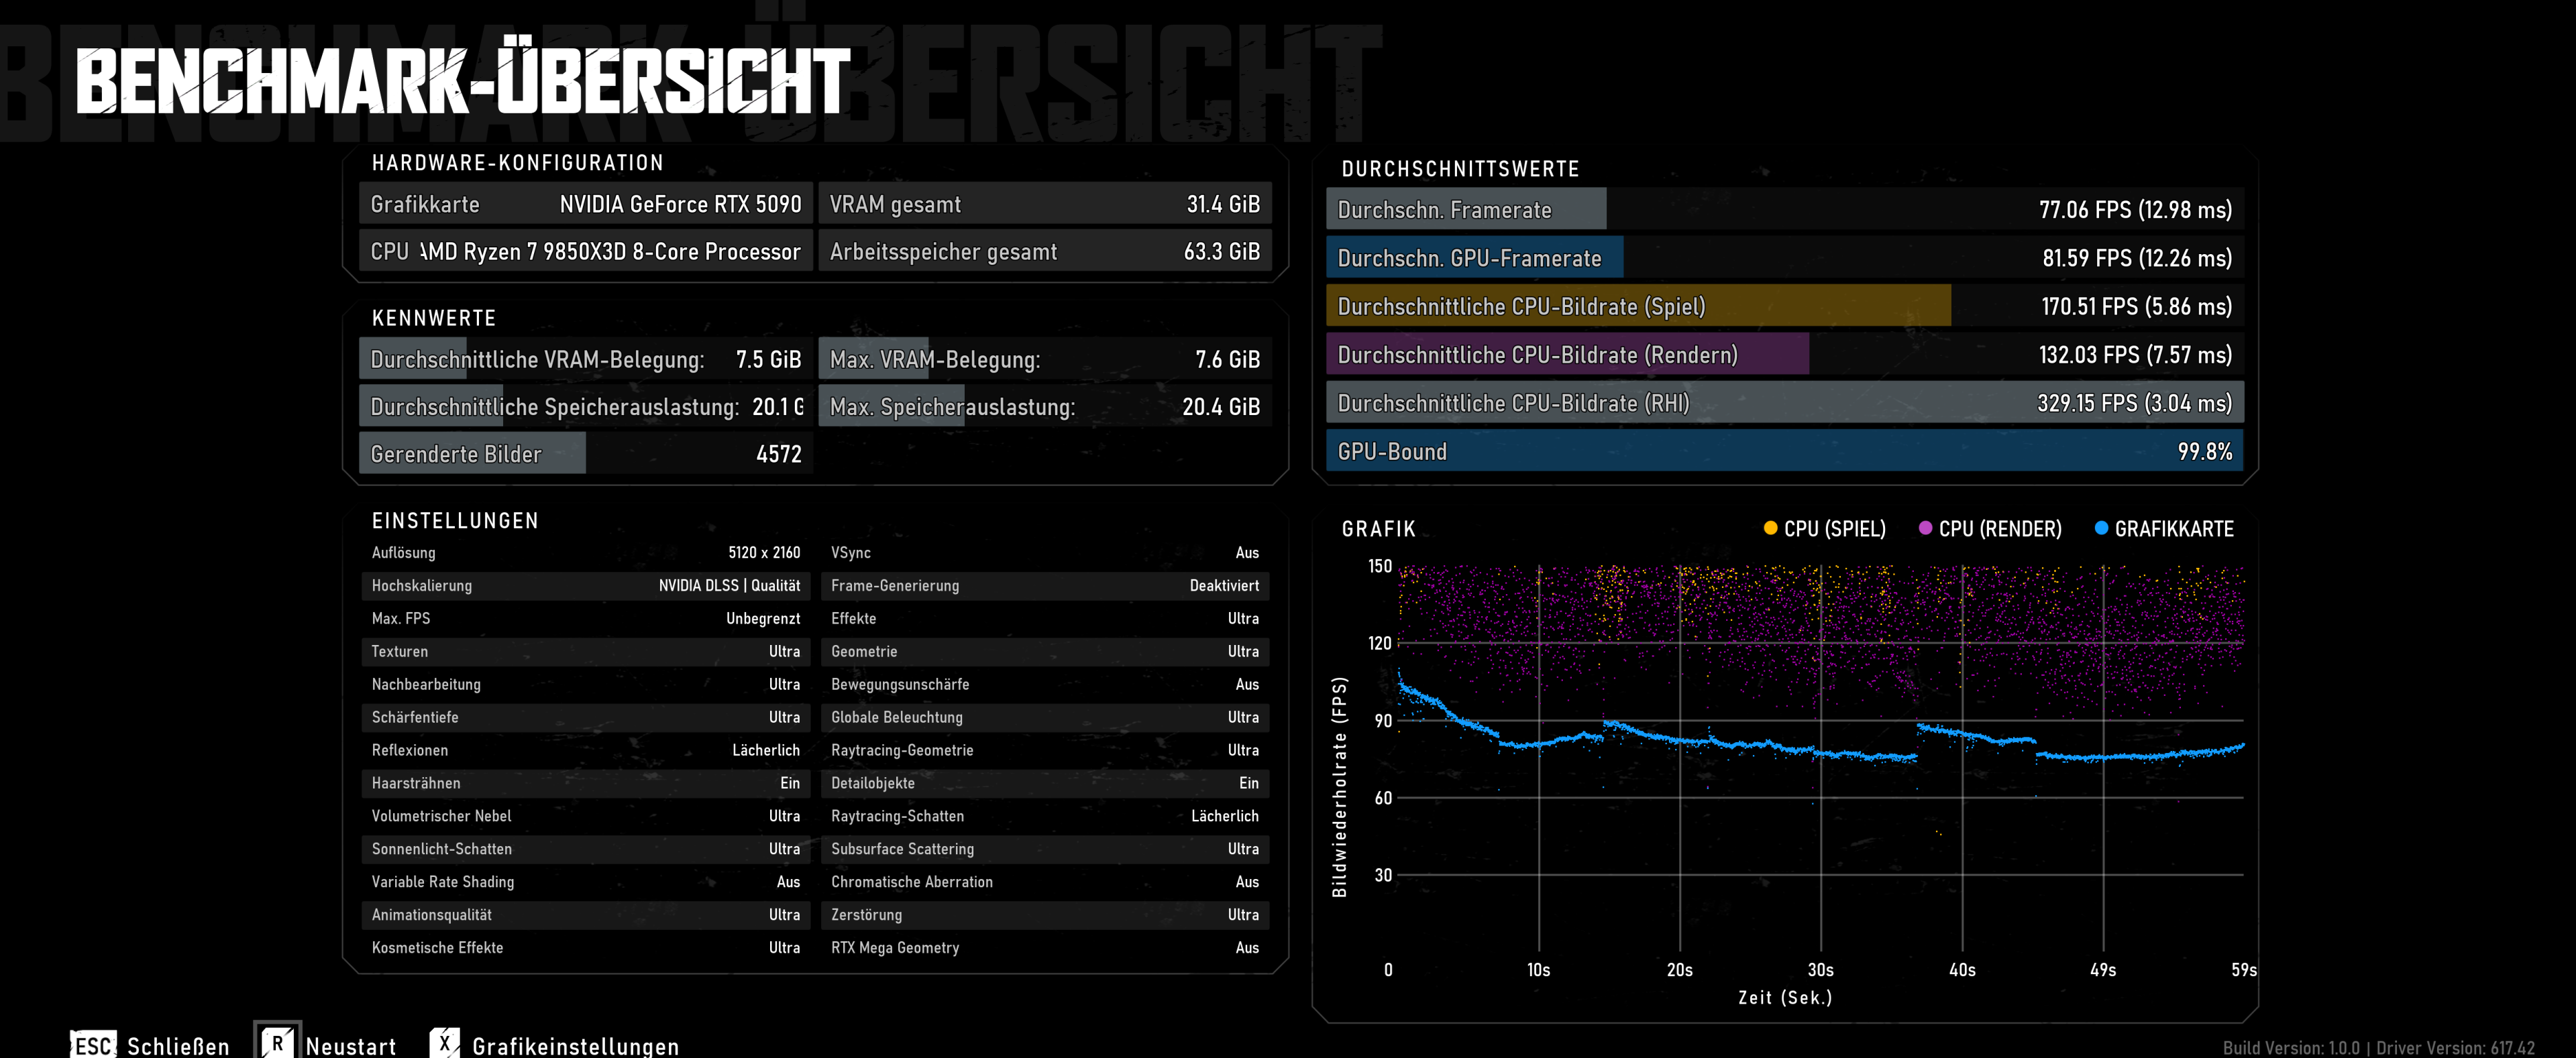This screenshot has width=2576, height=1058.
Task: Click the GRAFIK chart heading
Action: pyautogui.click(x=1378, y=528)
